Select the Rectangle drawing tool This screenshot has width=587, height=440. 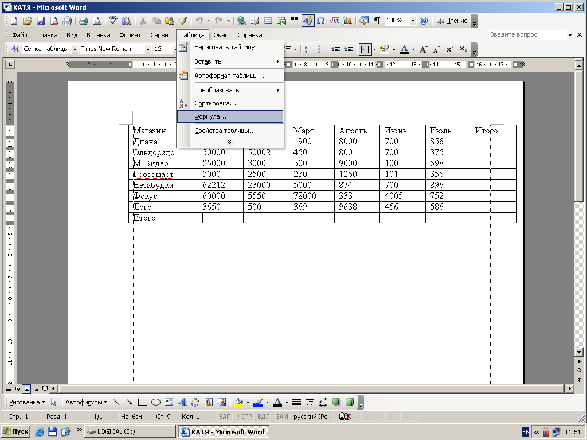143,402
